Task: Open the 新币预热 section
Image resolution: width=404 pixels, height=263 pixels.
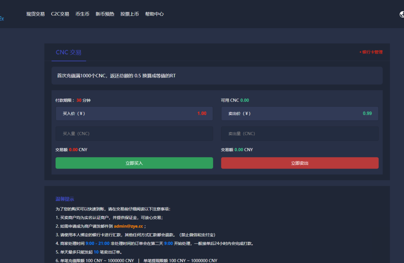Action: coord(105,14)
